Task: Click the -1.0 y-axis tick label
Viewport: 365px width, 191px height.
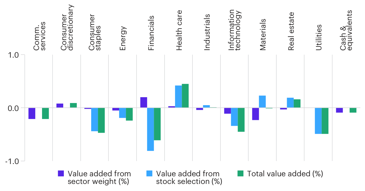Action: 12,161
